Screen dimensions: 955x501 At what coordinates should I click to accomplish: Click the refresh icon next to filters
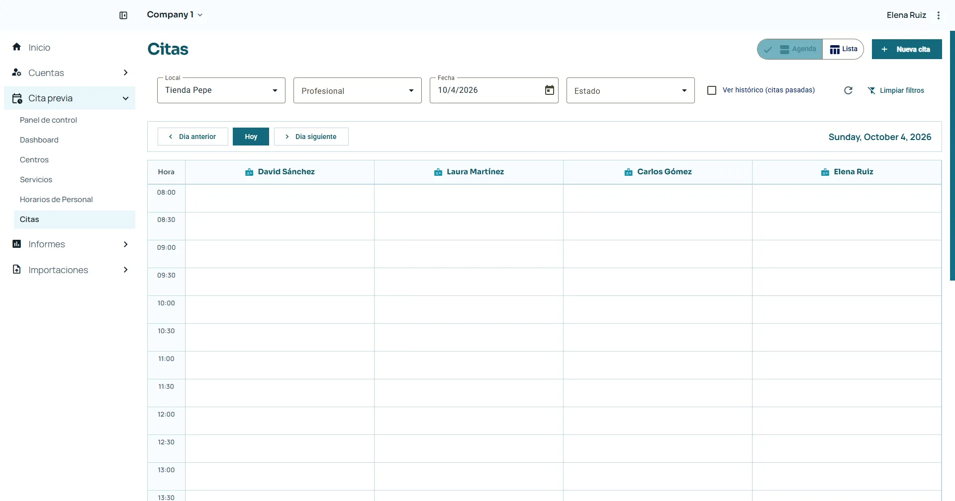coord(849,90)
